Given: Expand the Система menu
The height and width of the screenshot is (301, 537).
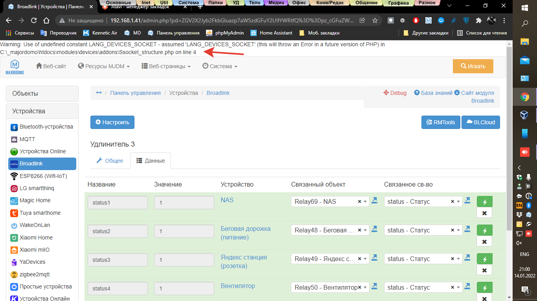Looking at the screenshot, I should pos(220,66).
